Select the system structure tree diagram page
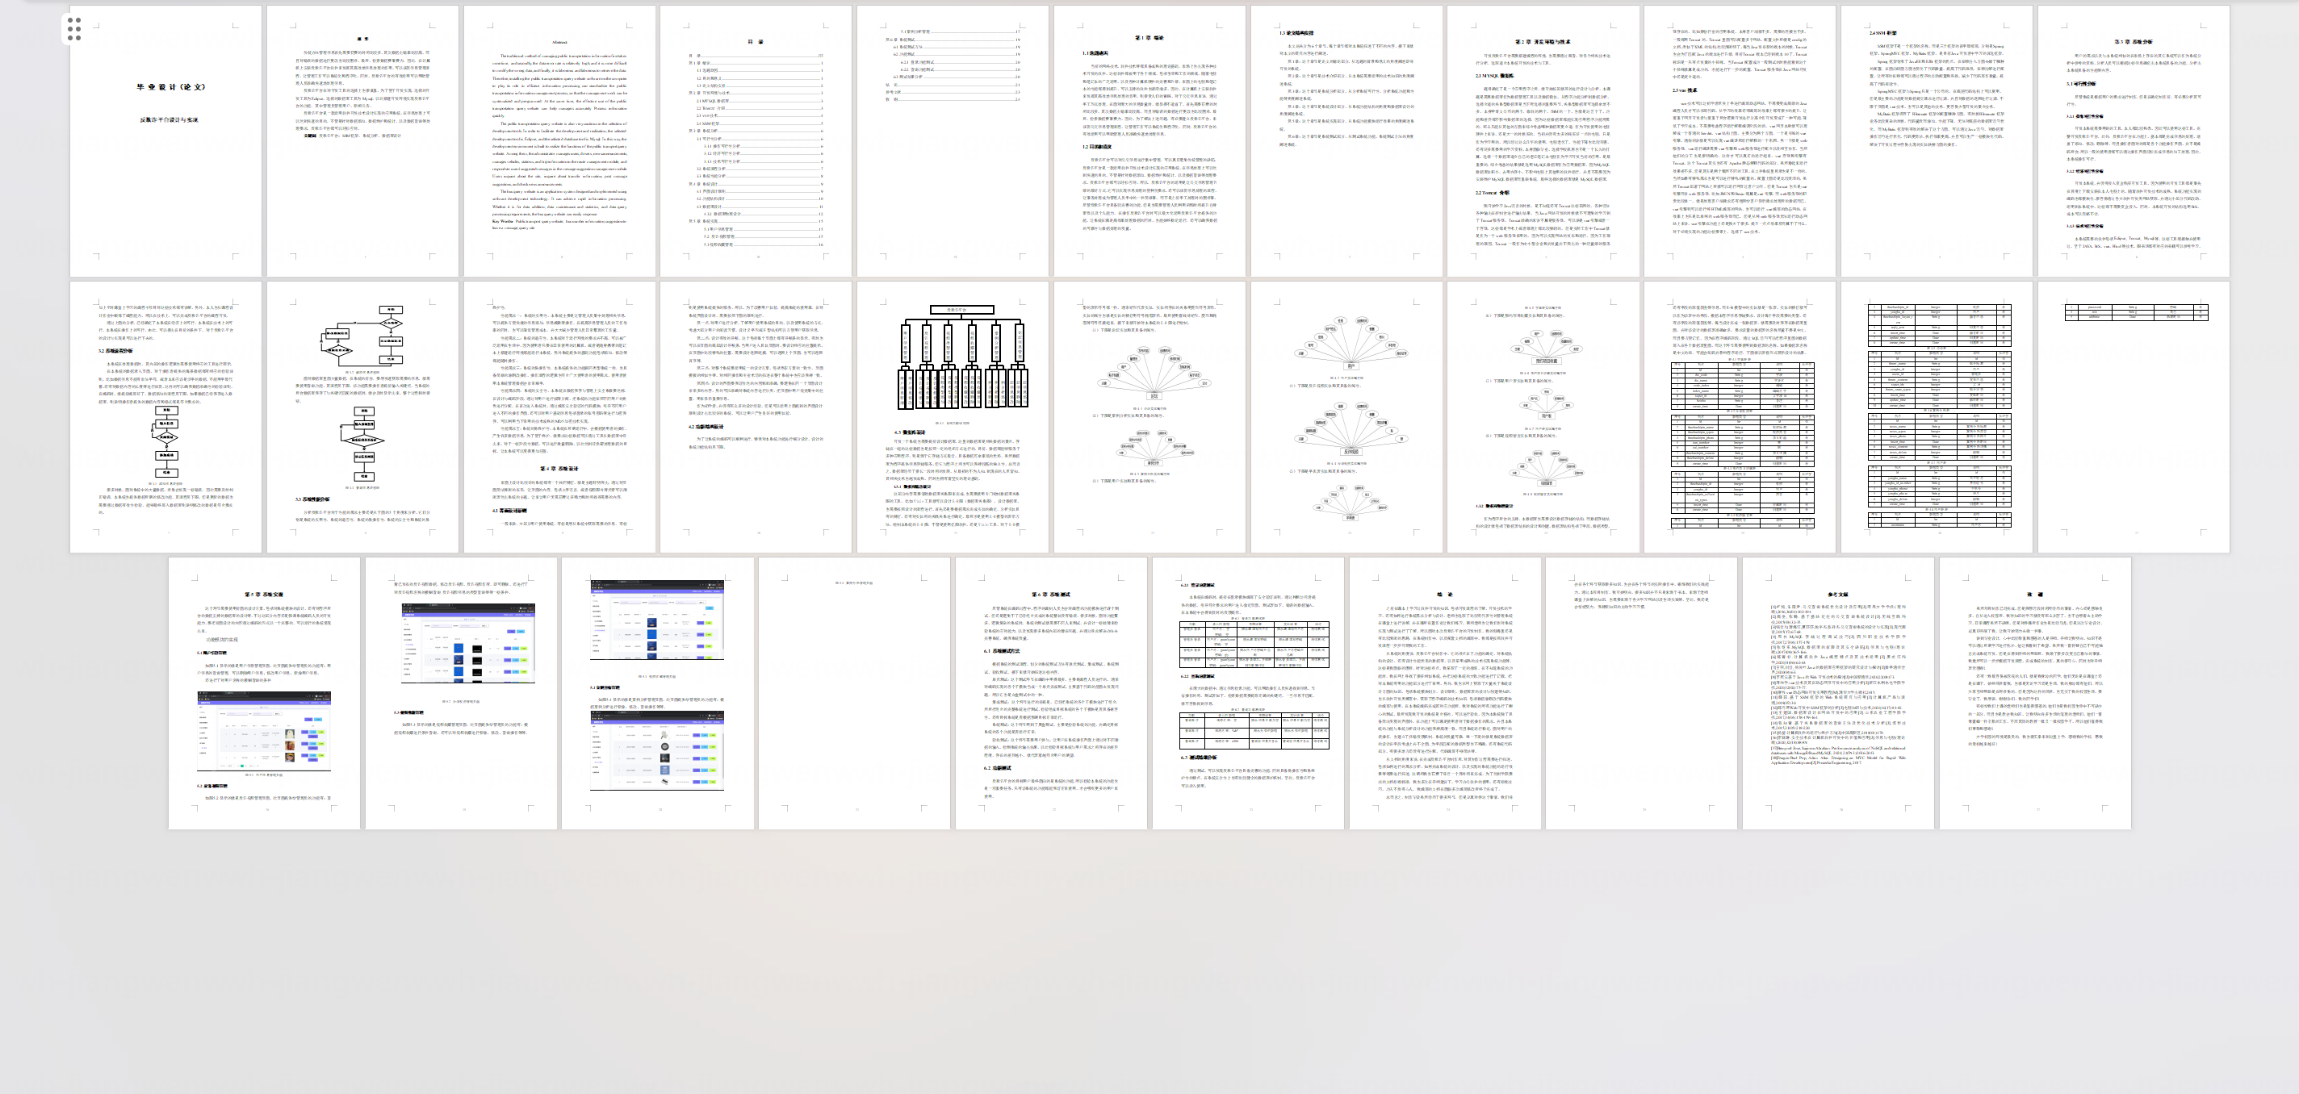The width and height of the screenshot is (2299, 1094). [x=953, y=417]
